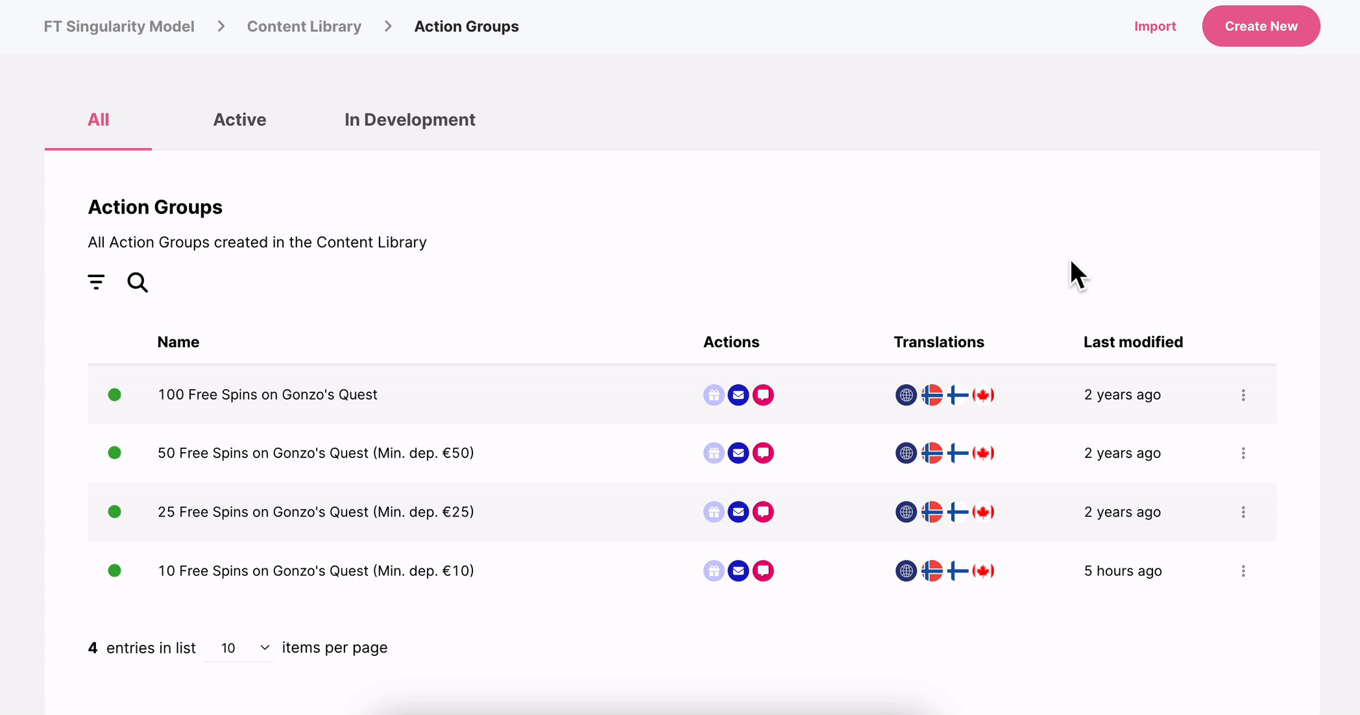Click globe translation icon for 10 Free Spins

click(x=906, y=571)
